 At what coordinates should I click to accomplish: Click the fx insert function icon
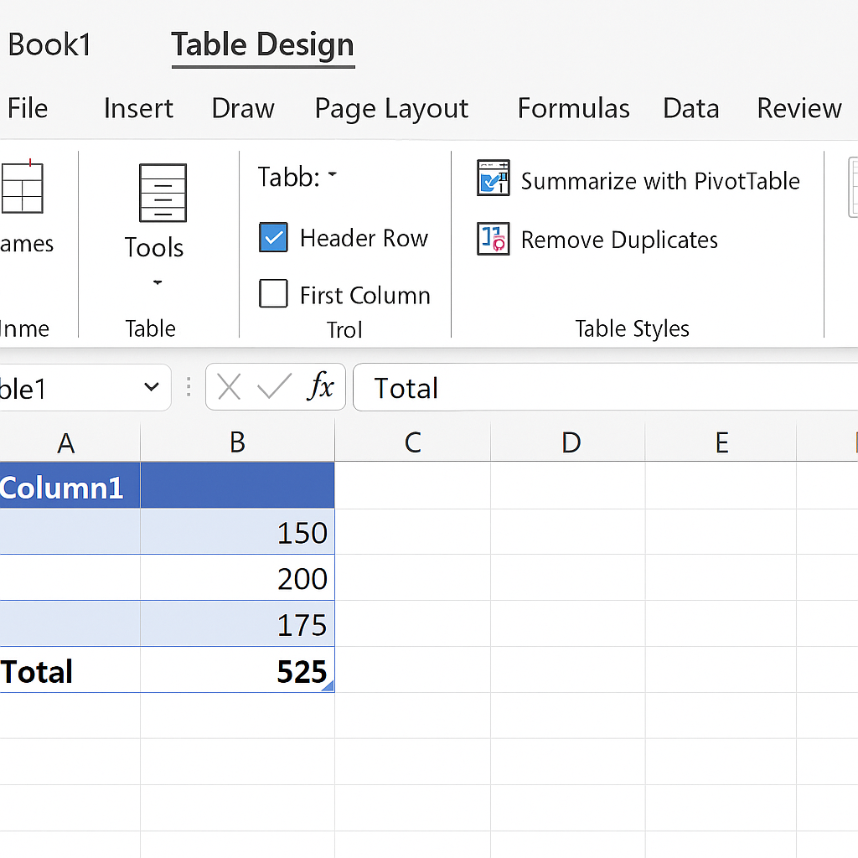pyautogui.click(x=320, y=387)
